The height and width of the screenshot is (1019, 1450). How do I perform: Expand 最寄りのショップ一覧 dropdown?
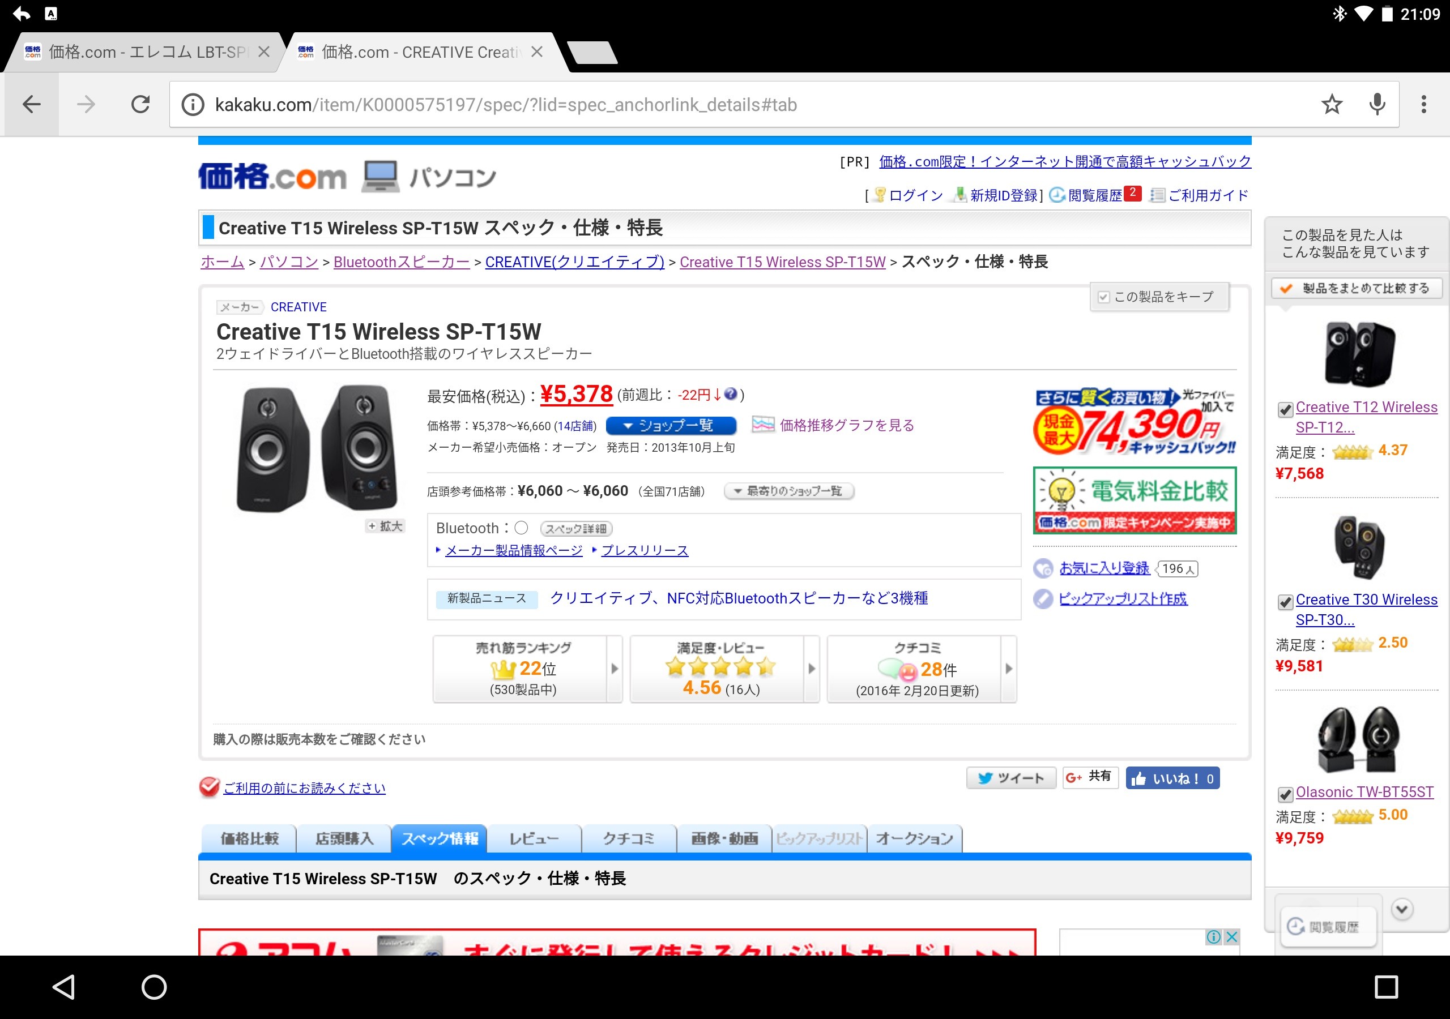tap(789, 491)
